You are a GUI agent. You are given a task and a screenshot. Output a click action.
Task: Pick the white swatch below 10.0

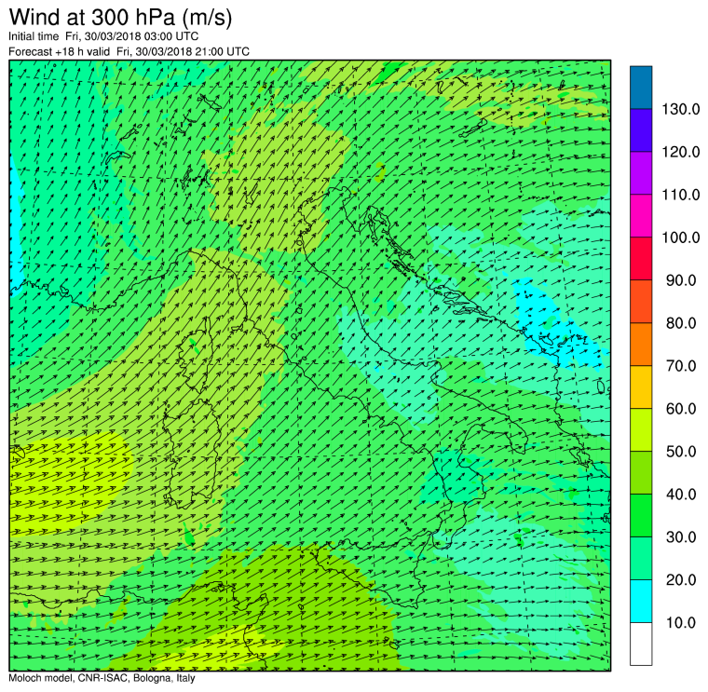coord(641,645)
